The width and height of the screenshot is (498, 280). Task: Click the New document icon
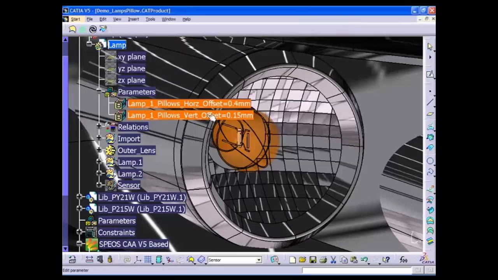[x=293, y=260]
